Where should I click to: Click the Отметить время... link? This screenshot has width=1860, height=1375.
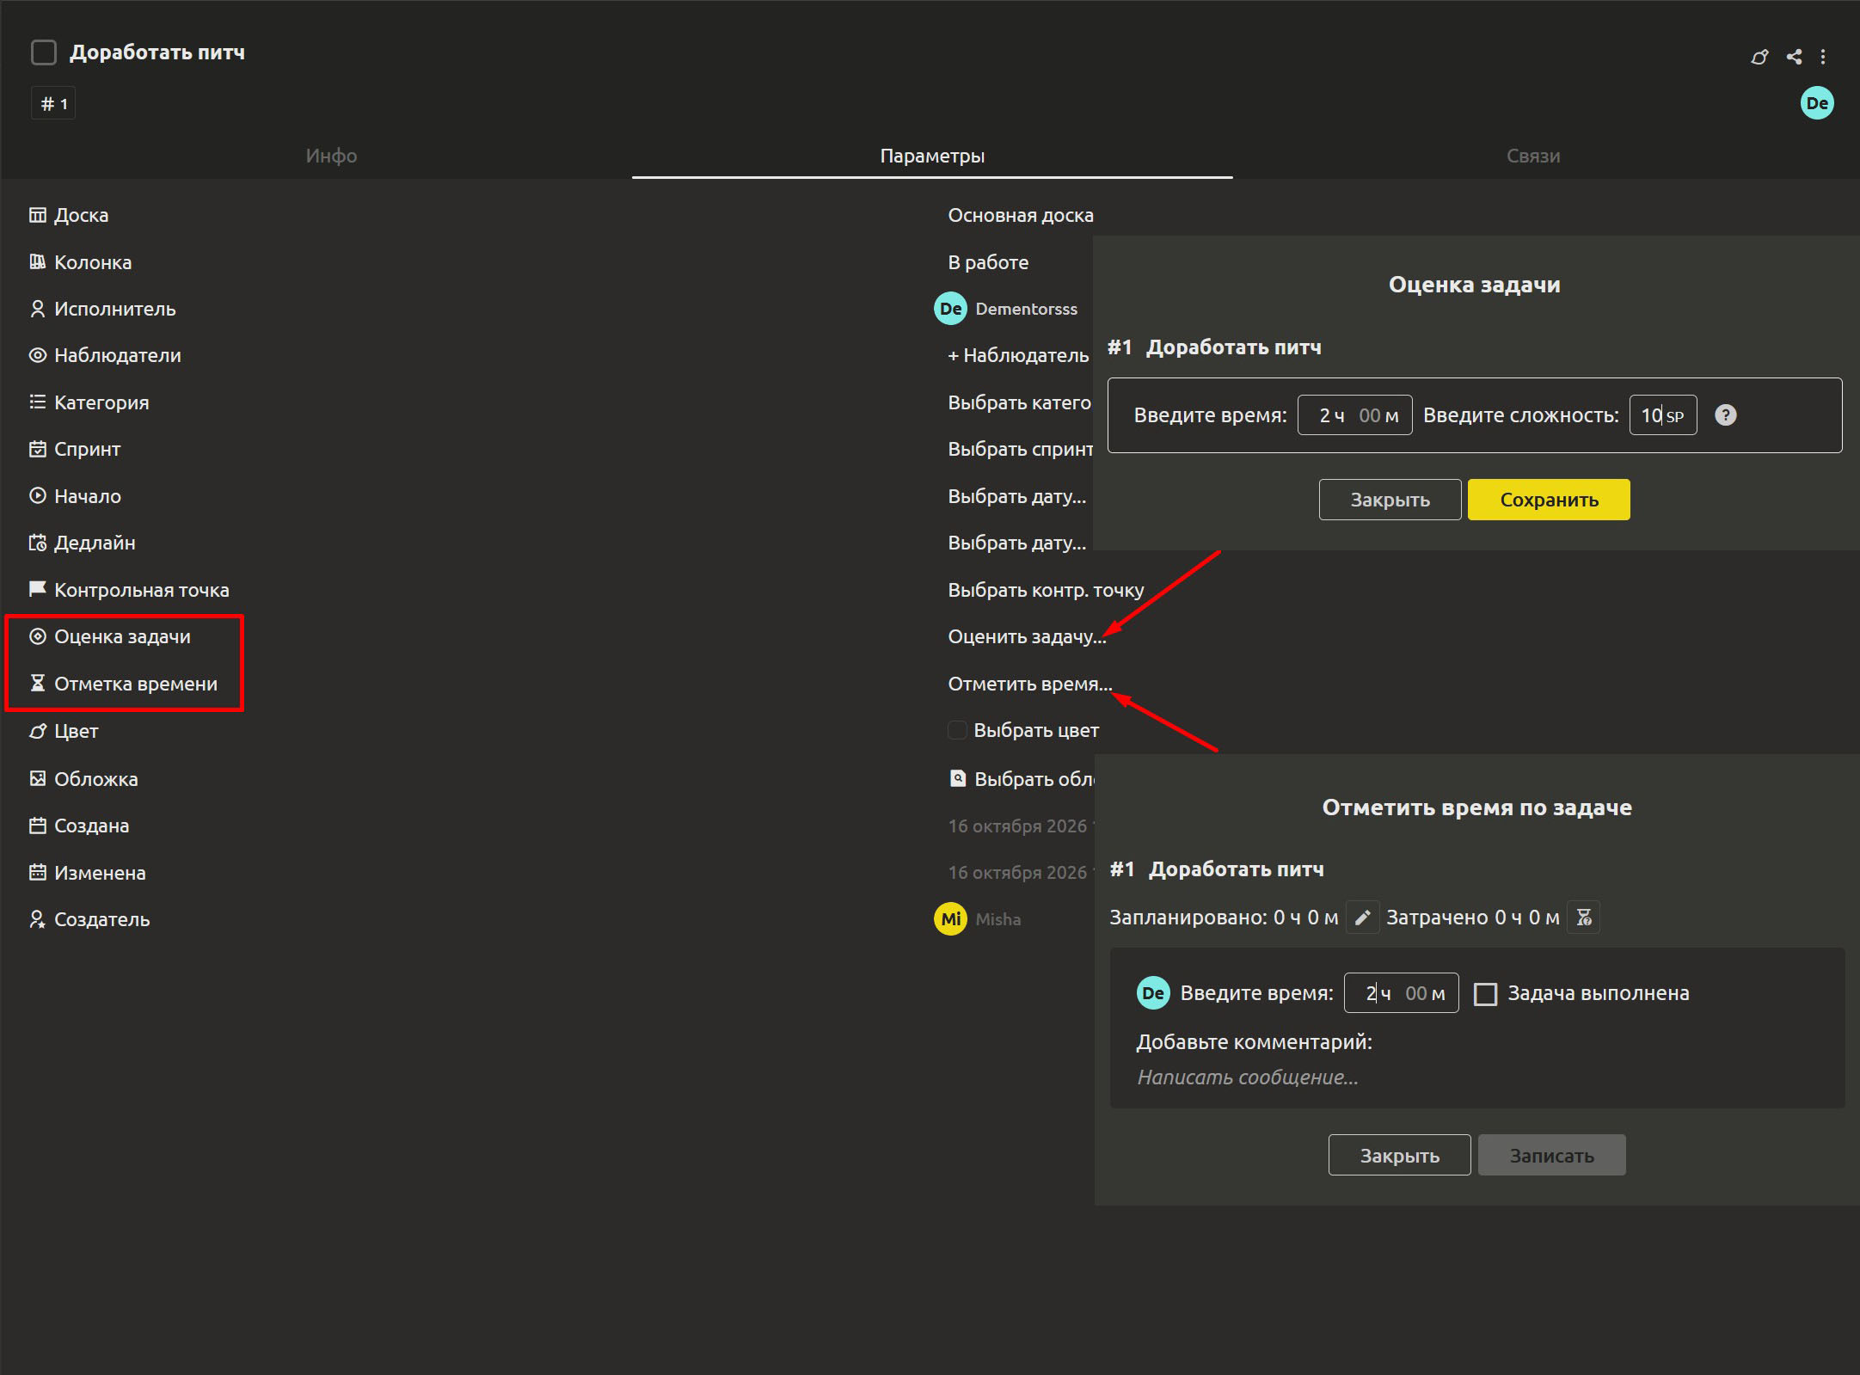1029,684
